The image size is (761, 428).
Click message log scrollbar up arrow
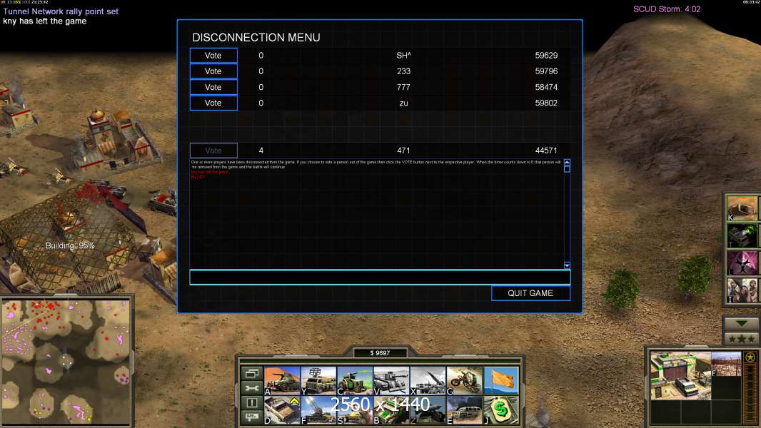click(x=567, y=163)
